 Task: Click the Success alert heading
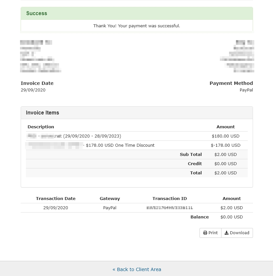click(37, 13)
